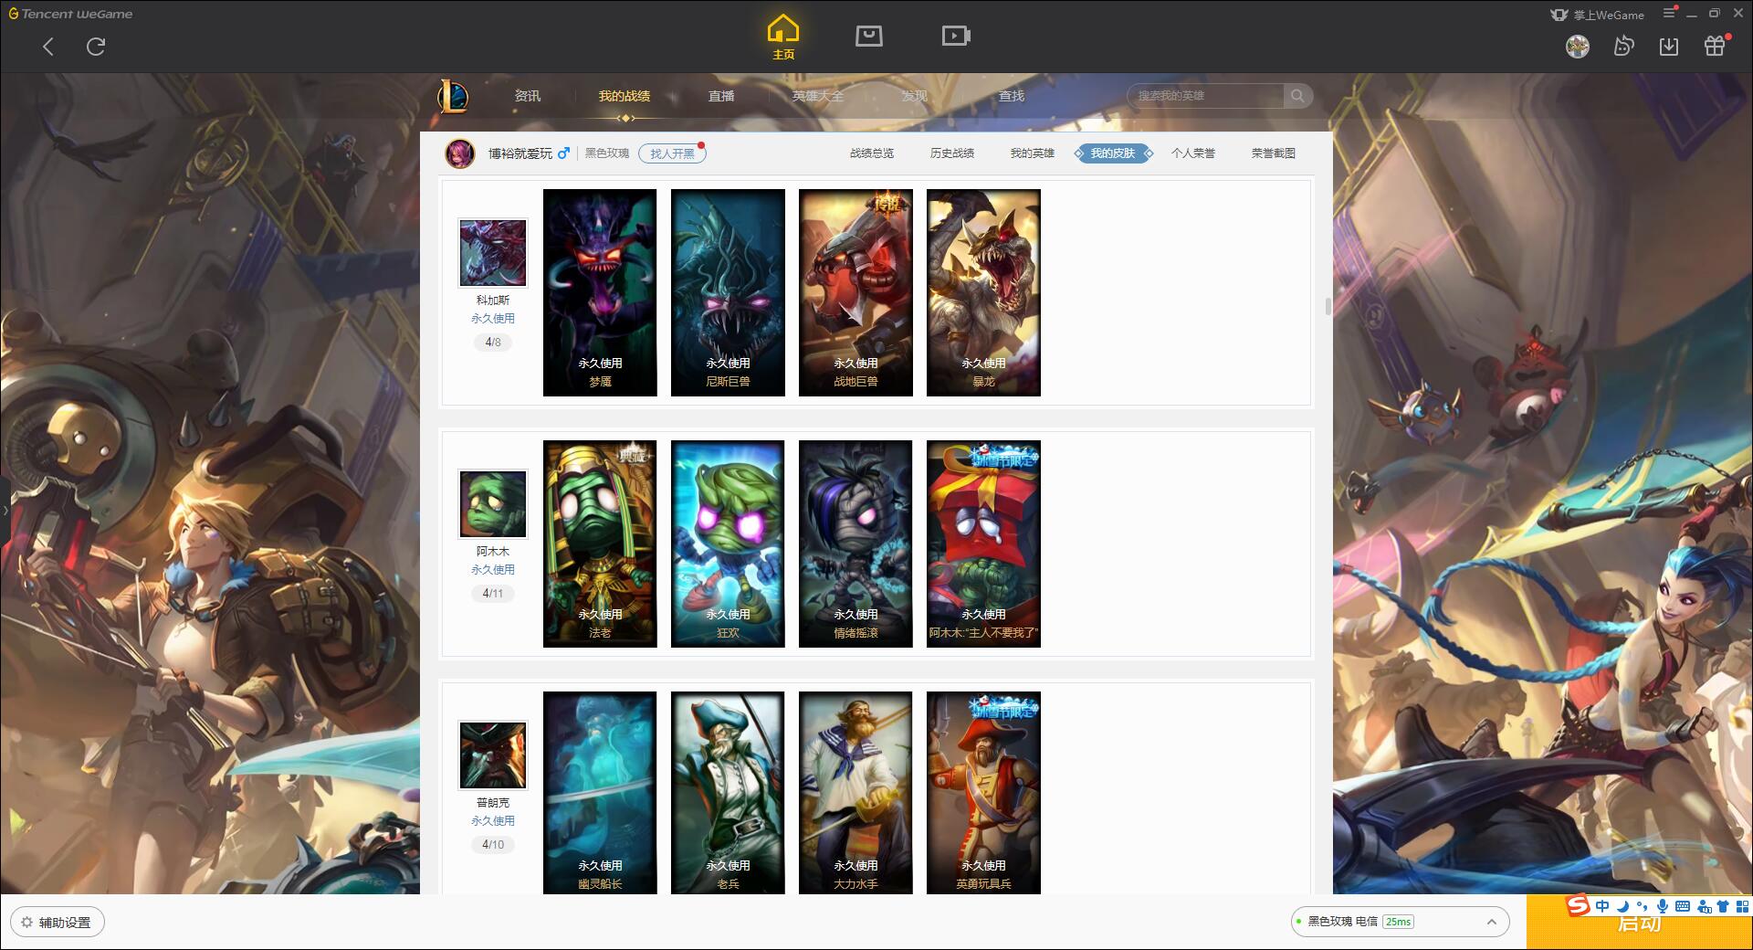The height and width of the screenshot is (950, 1753).
Task: Open the store bag icon in top bar
Action: 869,36
